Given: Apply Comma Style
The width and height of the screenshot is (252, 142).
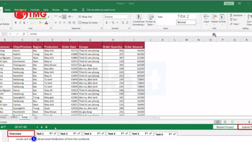Looking at the screenshot, I should coord(117,23).
